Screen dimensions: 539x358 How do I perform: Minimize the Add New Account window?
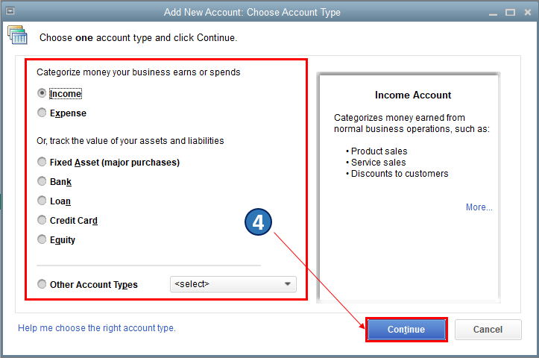492,12
